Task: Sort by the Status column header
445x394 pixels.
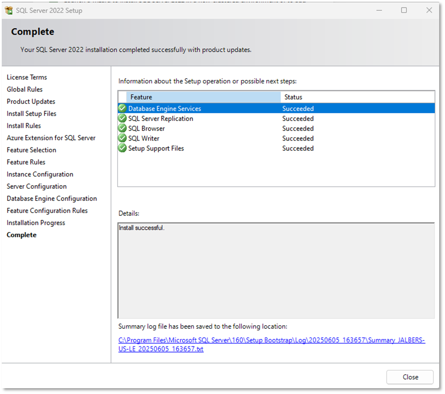Action: point(358,97)
